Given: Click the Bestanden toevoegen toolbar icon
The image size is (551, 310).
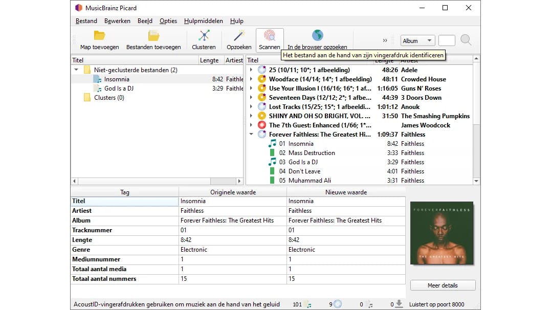Looking at the screenshot, I should click(153, 36).
